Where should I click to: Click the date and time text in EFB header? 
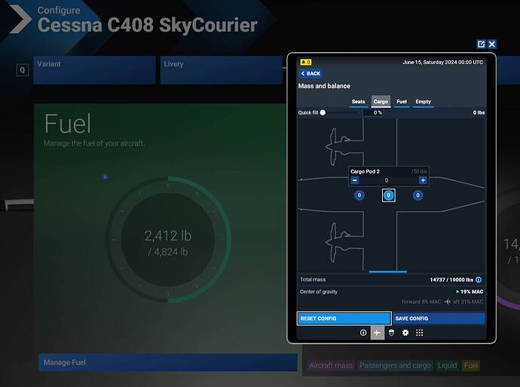click(x=442, y=63)
